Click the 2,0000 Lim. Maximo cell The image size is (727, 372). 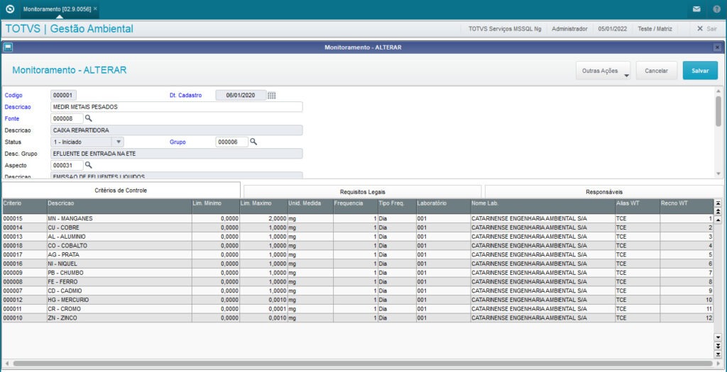pos(263,218)
